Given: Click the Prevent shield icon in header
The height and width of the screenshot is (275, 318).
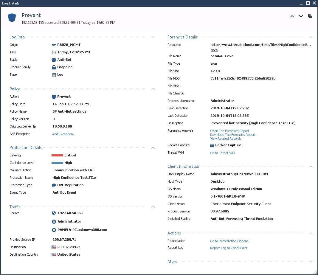Looking at the screenshot, I should click(12, 18).
